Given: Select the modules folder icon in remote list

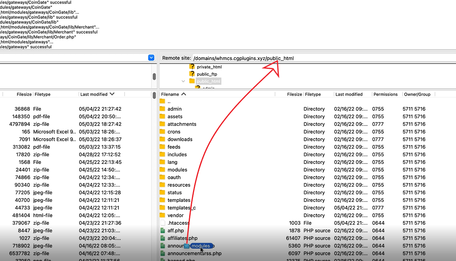Looking at the screenshot, I should point(162,170).
